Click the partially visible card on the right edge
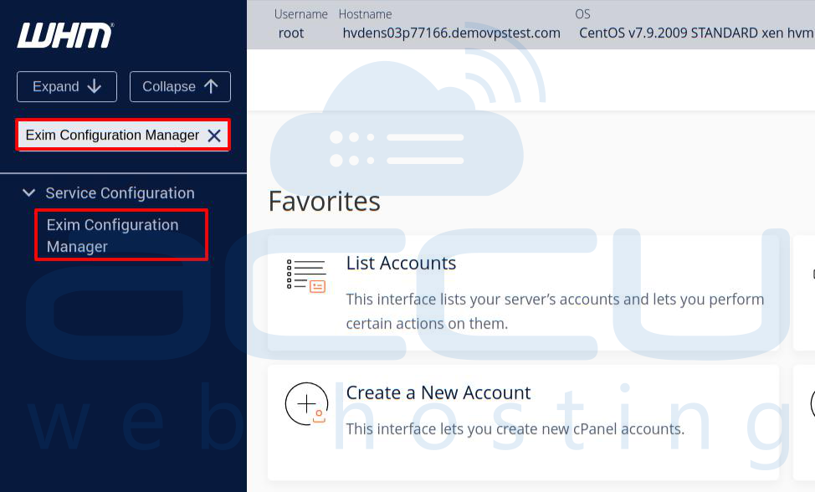 click(x=808, y=293)
